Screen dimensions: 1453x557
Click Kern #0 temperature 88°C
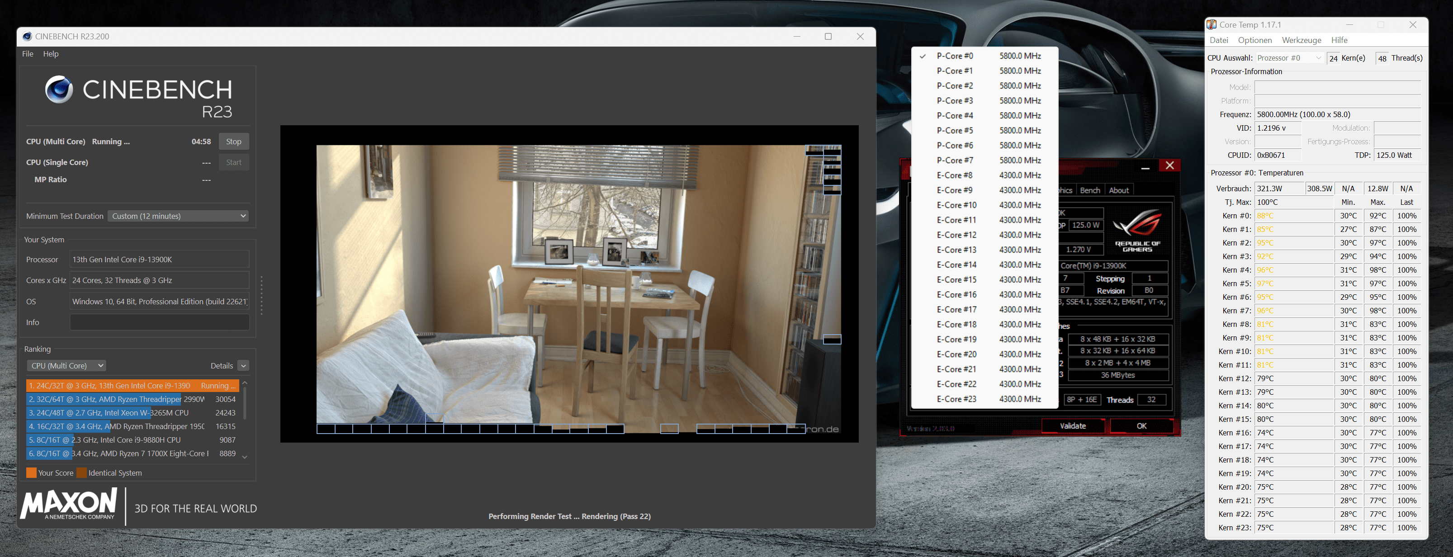(1293, 216)
